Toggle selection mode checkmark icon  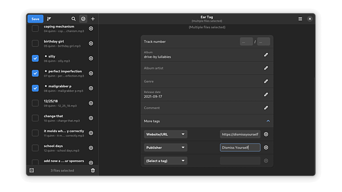(x=83, y=19)
